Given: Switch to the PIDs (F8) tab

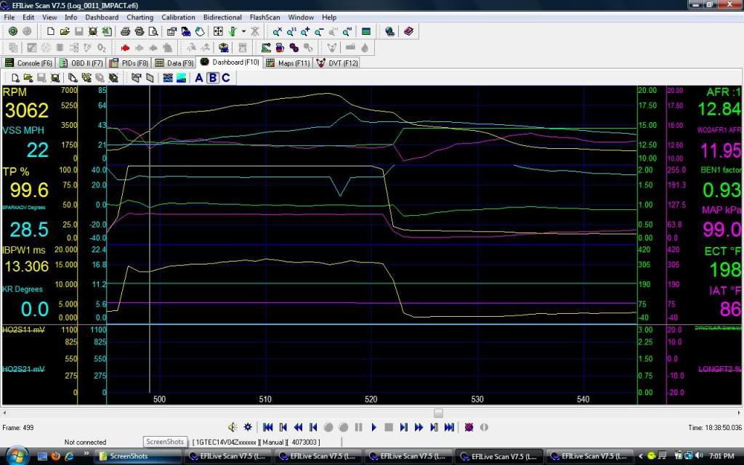Looking at the screenshot, I should [129, 63].
